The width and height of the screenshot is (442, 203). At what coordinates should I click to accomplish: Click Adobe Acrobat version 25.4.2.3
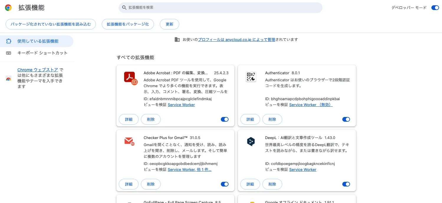[x=221, y=73]
